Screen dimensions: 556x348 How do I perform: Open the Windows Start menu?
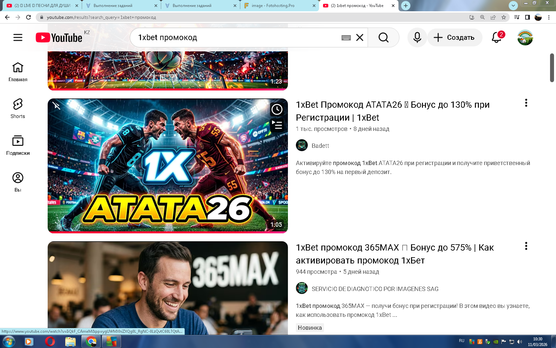pos(9,341)
